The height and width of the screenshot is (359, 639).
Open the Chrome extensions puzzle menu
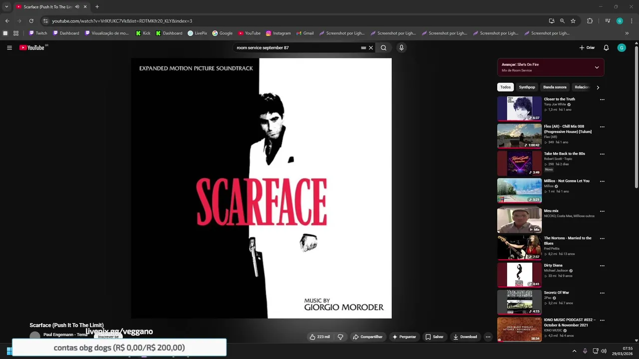click(x=590, y=21)
